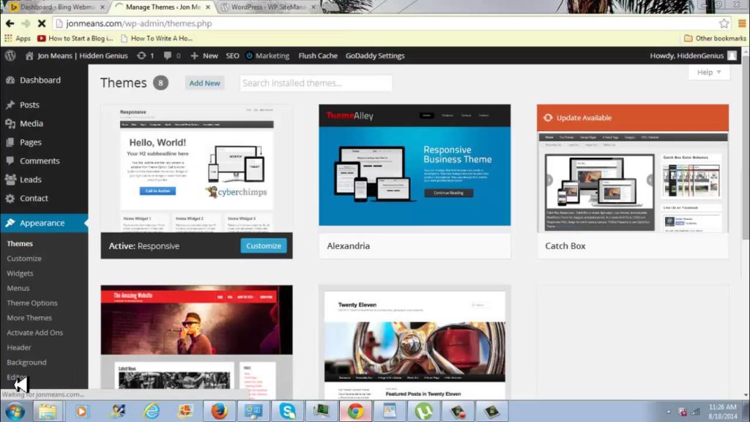Click the Media icon in sidebar
Image resolution: width=750 pixels, height=422 pixels.
(10, 123)
